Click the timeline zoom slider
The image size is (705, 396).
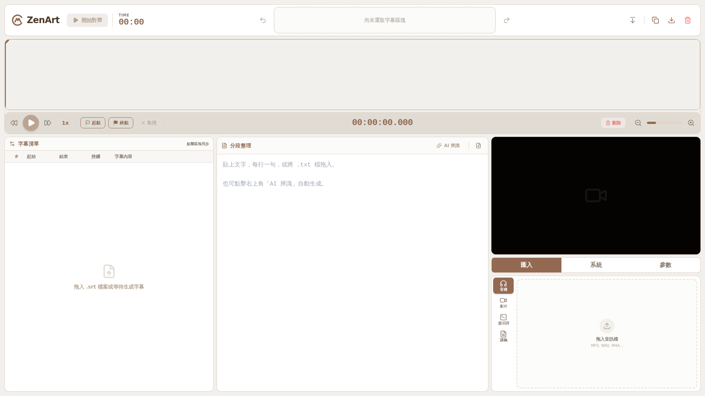click(664, 123)
